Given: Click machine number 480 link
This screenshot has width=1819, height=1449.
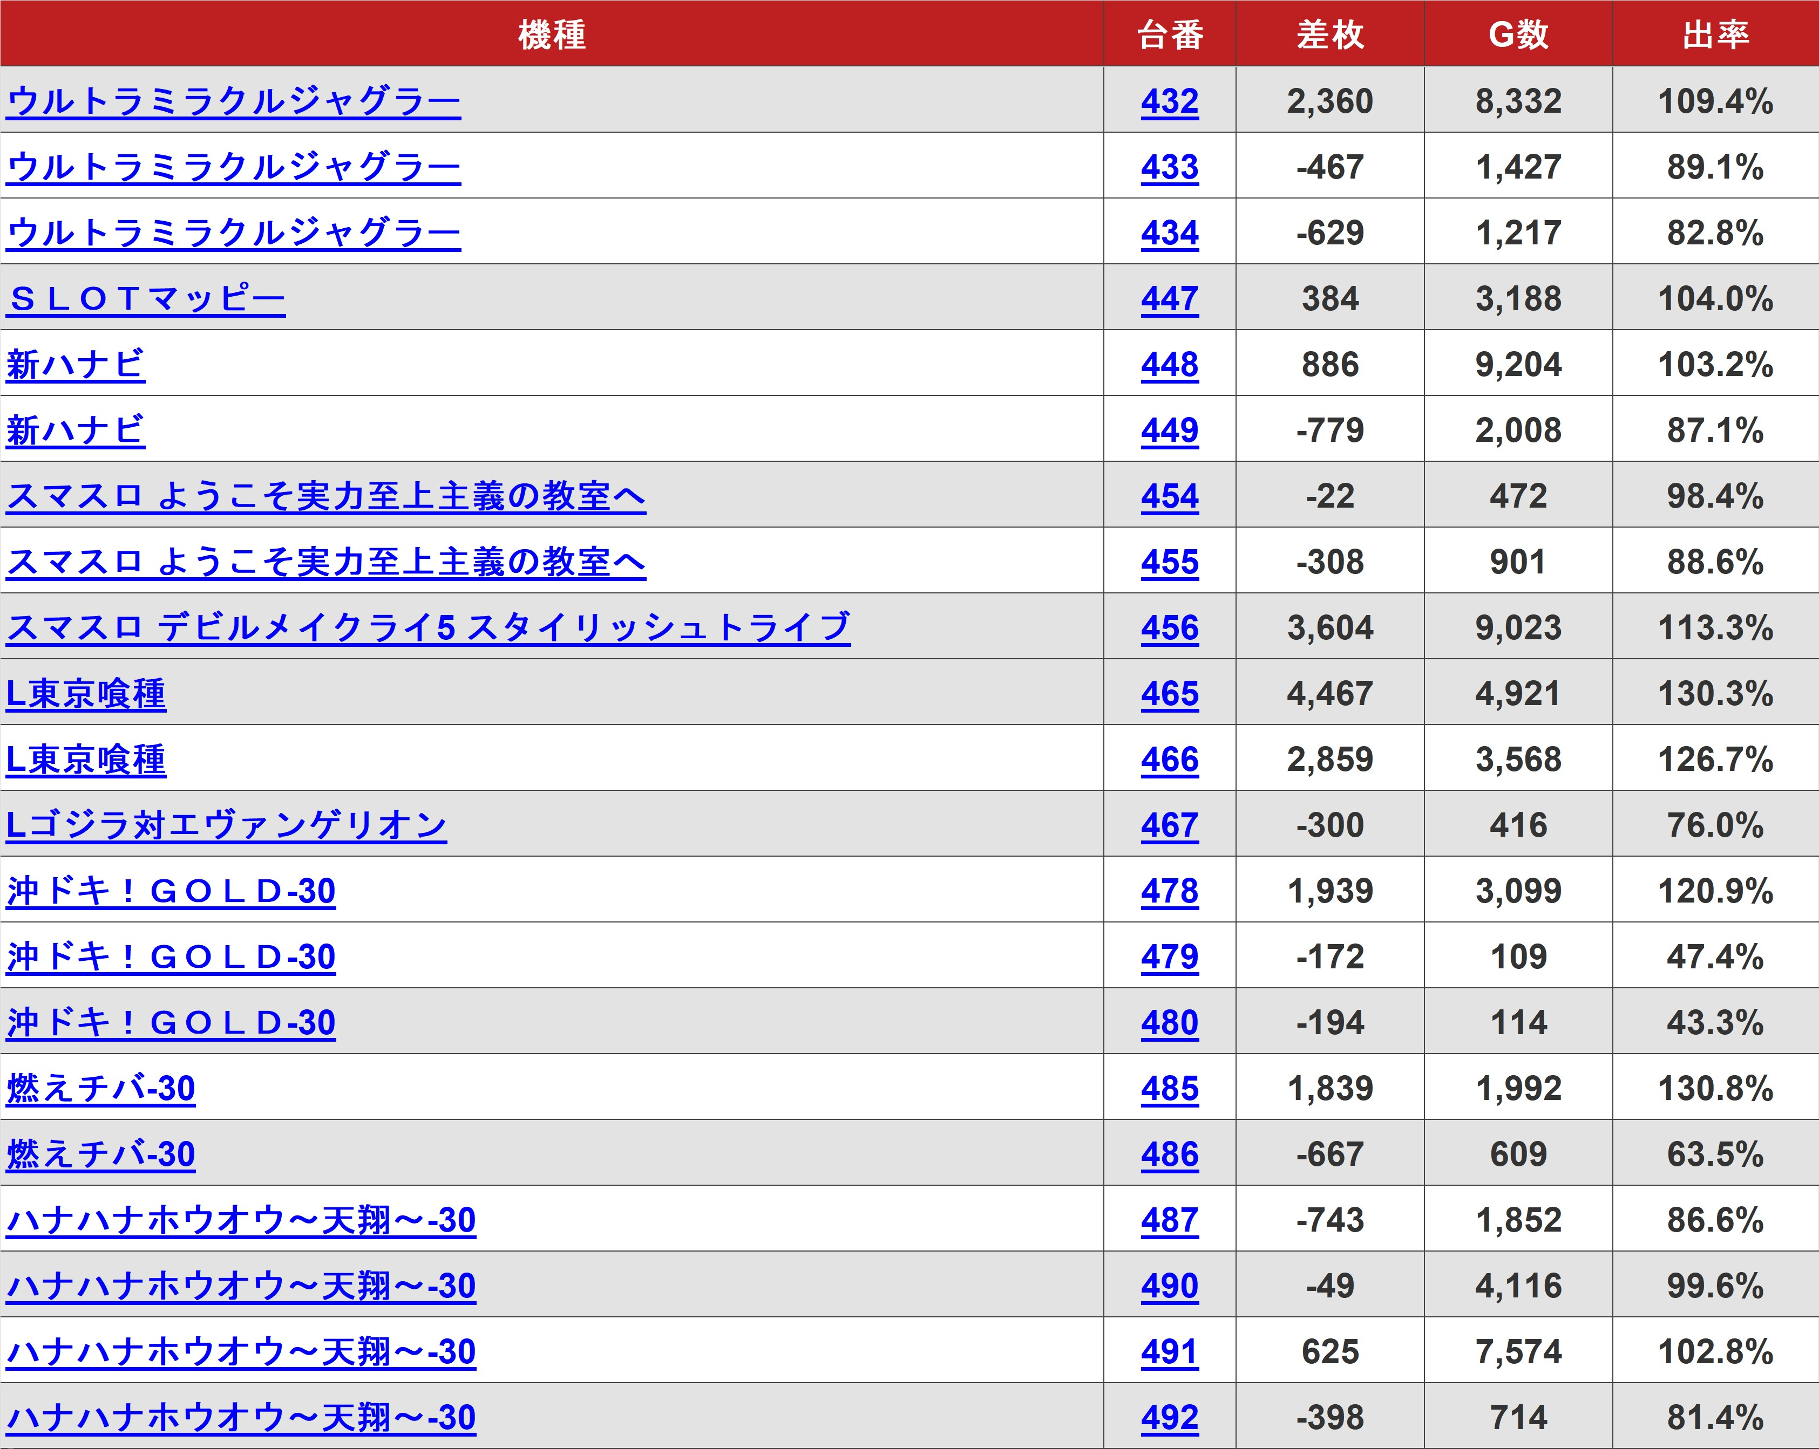Looking at the screenshot, I should (1169, 1022).
